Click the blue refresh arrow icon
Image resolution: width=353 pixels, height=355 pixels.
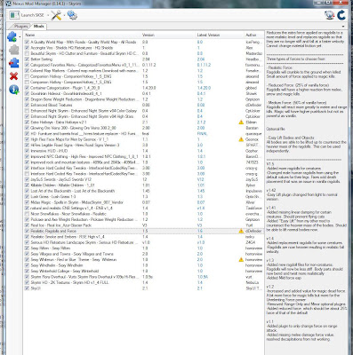341,15
